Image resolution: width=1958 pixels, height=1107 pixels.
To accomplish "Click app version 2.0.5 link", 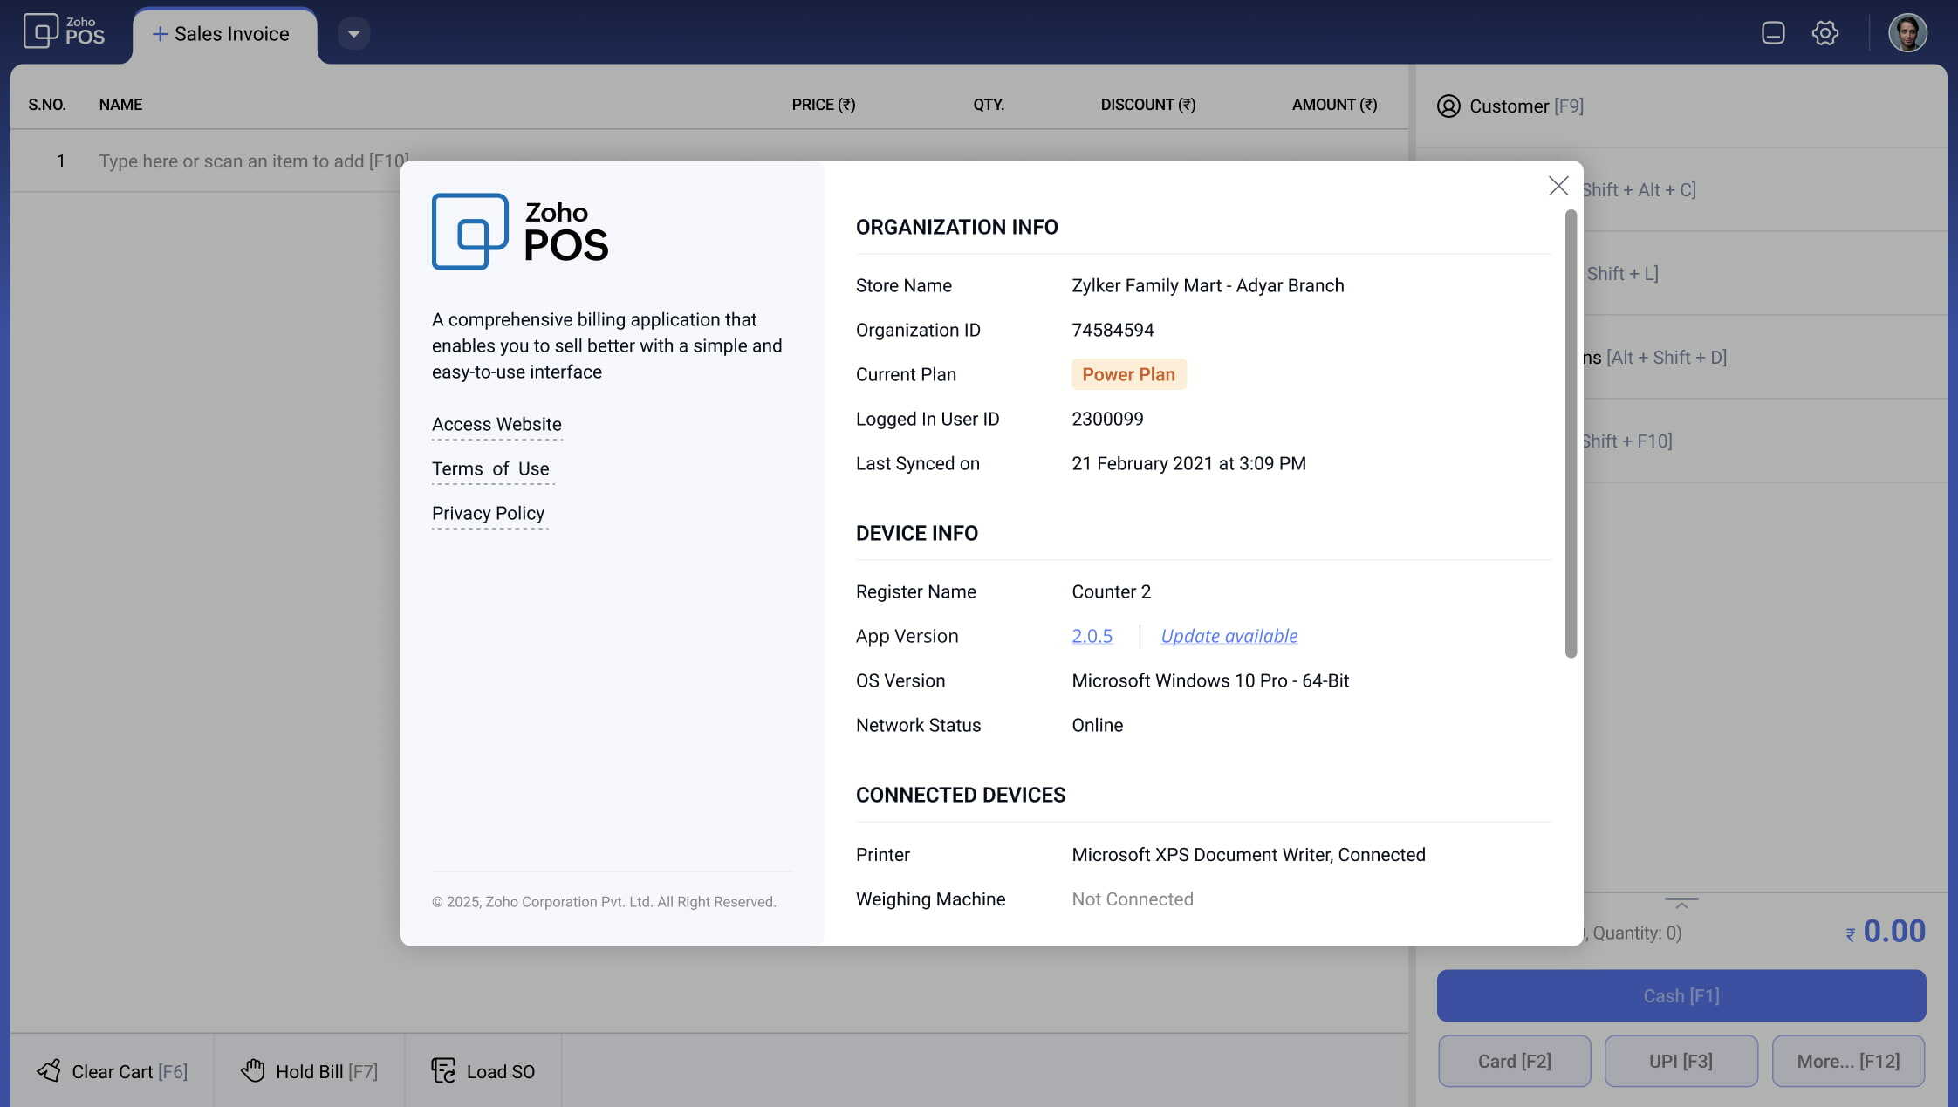I will [x=1092, y=636].
